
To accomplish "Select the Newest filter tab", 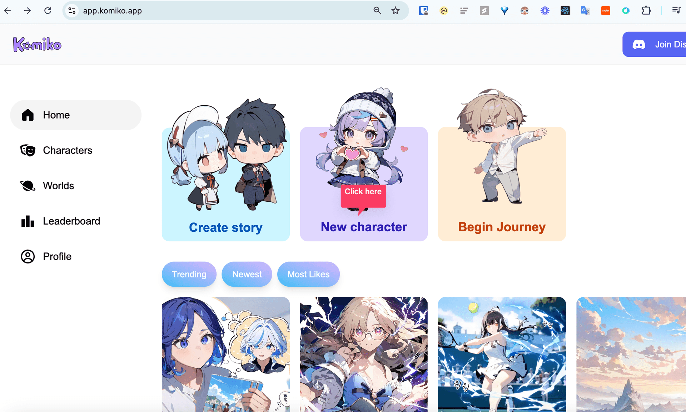I will [x=247, y=274].
